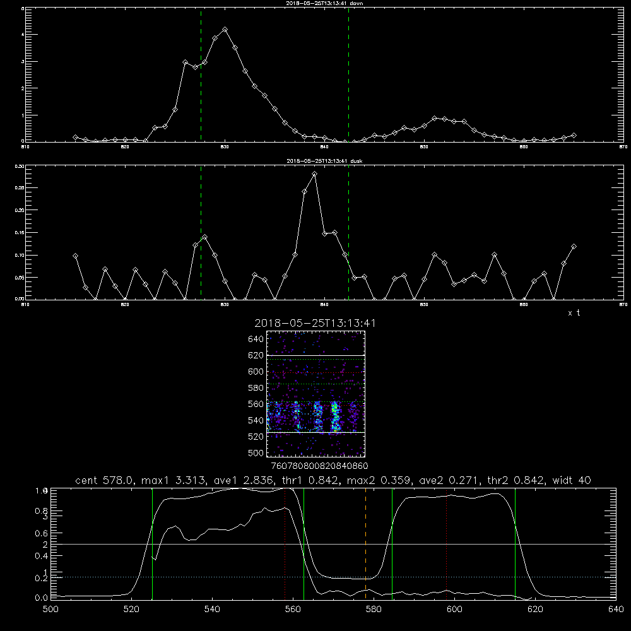
Task: Click the '0.15' y-axis label in dusk panel
Action: point(20,233)
